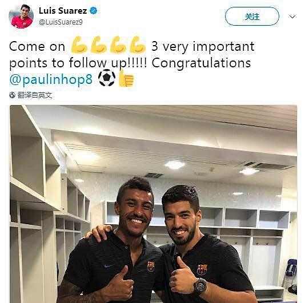
Task: Open the attached locker room photo
Action: coord(153,204)
